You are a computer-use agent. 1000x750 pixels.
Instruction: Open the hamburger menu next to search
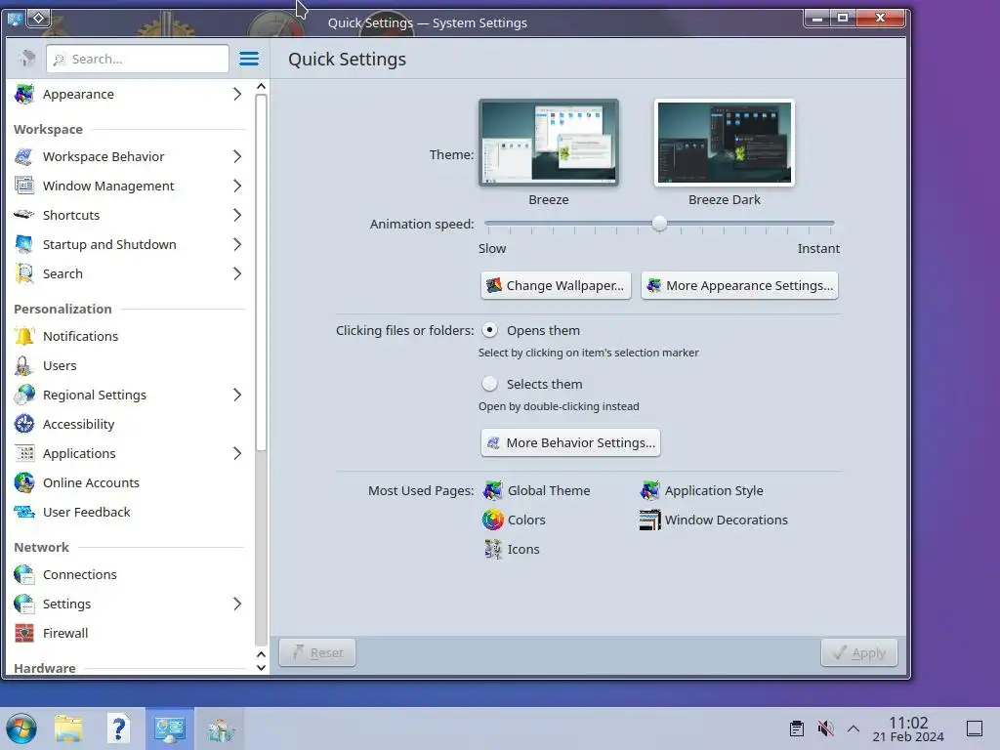(x=249, y=59)
